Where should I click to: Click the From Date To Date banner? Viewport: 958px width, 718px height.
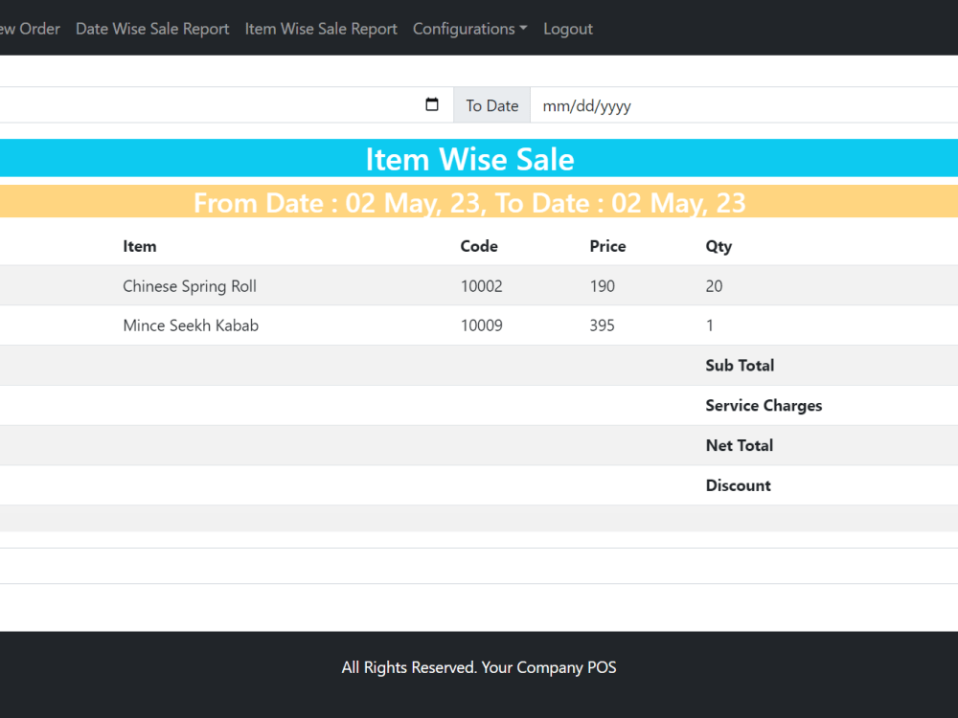469,203
